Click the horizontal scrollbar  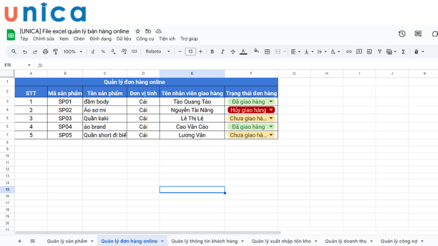click(x=148, y=232)
